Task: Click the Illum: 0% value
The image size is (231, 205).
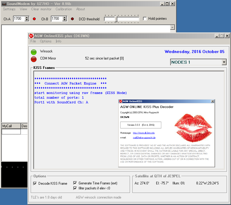Action: click(x=178, y=183)
